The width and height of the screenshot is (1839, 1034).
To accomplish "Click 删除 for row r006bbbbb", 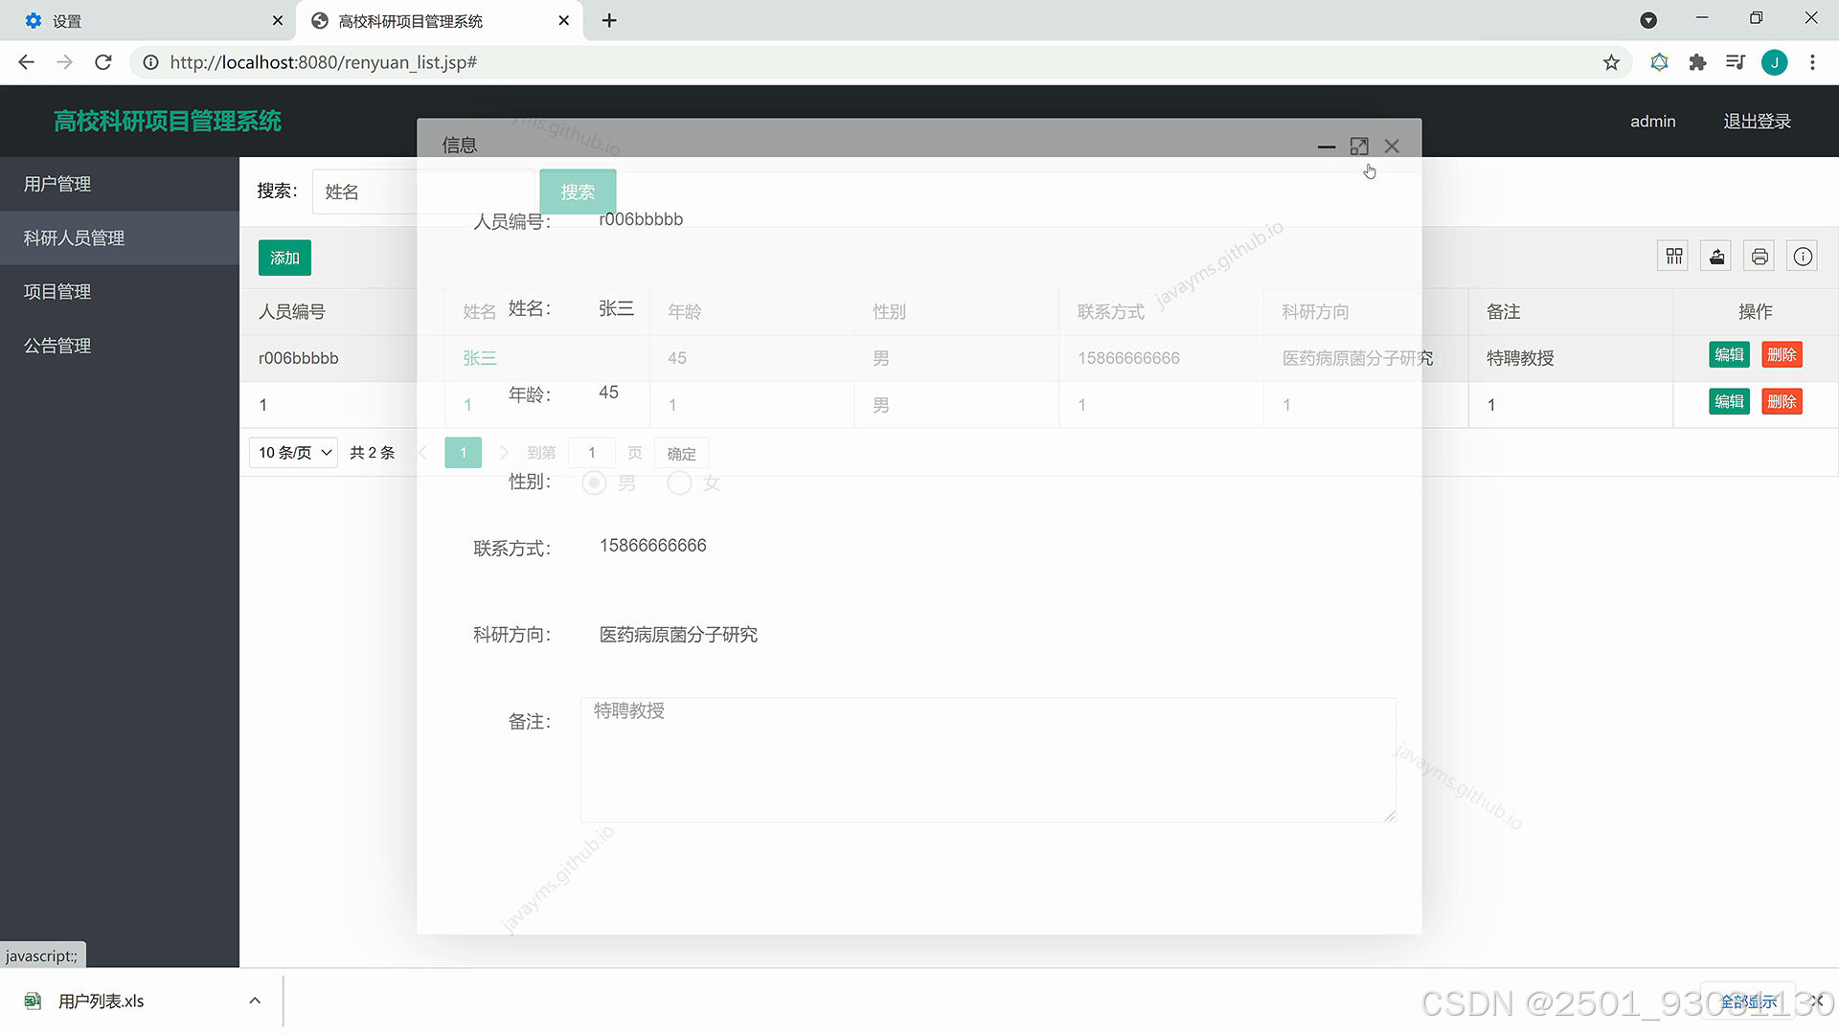I will tap(1782, 354).
